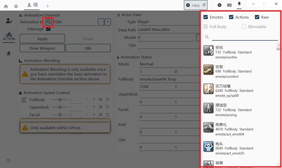Select the 安慰 emote/comfort entry icon
This screenshot has width=282, height=168.
pyautogui.click(x=208, y=69)
